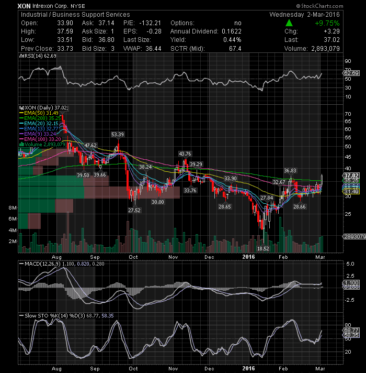366x373 pixels.
Task: Click the 37.02 price tag on chart axis
Action: 351,175
